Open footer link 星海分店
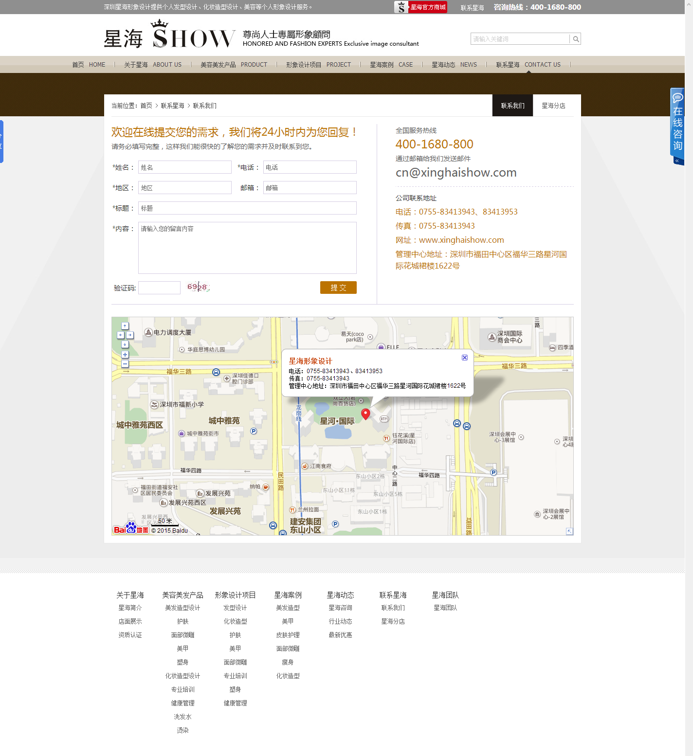 coord(393,621)
